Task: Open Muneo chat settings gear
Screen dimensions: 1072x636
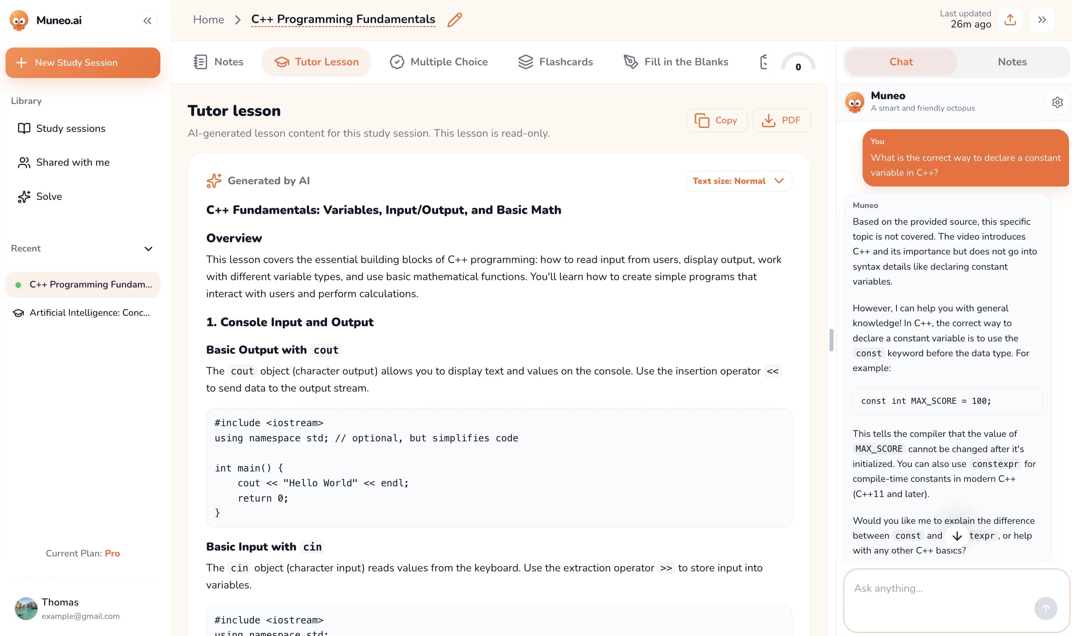Action: point(1057,103)
